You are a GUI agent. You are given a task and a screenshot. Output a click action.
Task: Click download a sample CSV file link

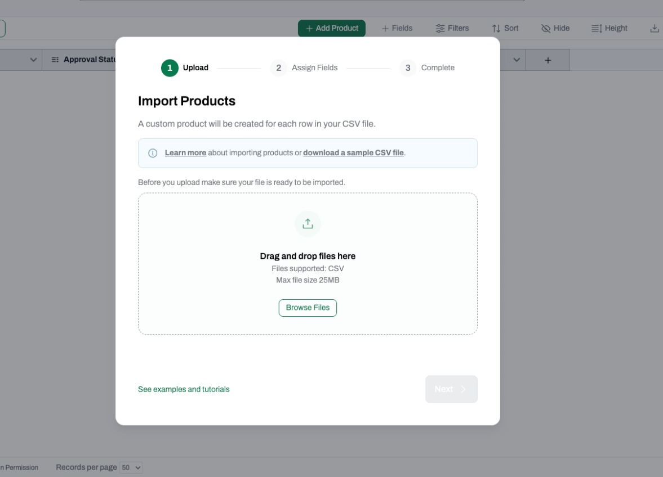tap(354, 153)
